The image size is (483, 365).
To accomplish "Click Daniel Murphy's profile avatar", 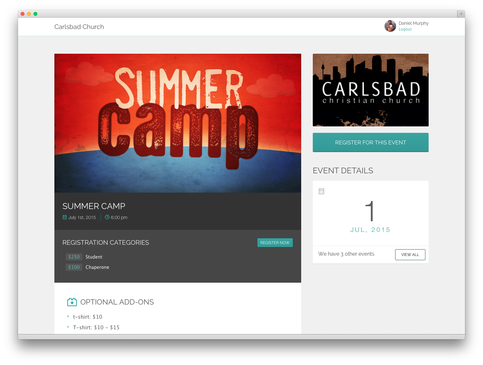I will [x=390, y=26].
